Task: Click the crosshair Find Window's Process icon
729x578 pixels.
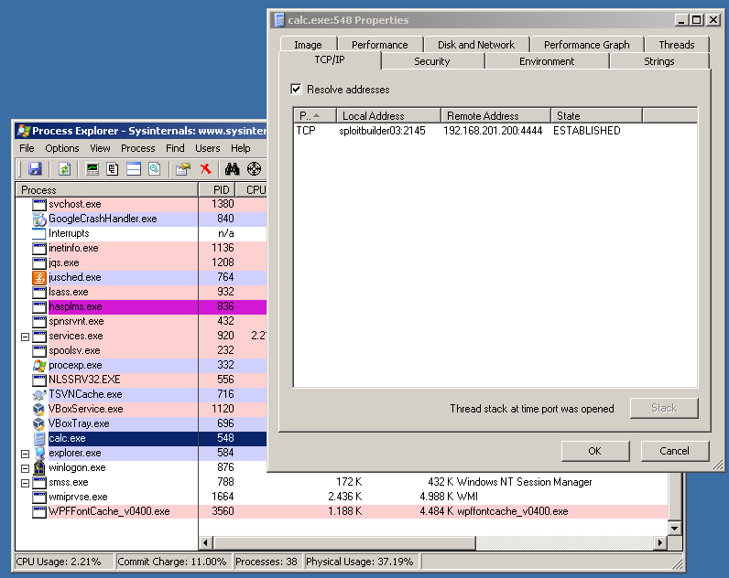Action: click(254, 169)
